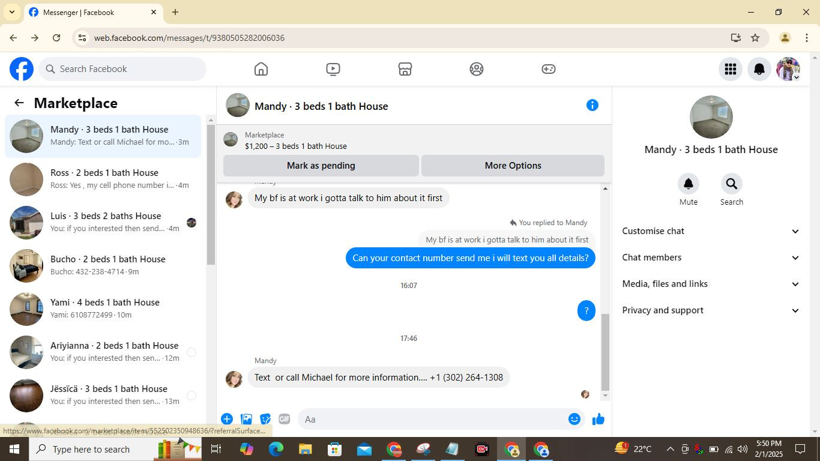Screen dimensions: 820x461
Task: Expand Chat members section
Action: click(x=711, y=258)
